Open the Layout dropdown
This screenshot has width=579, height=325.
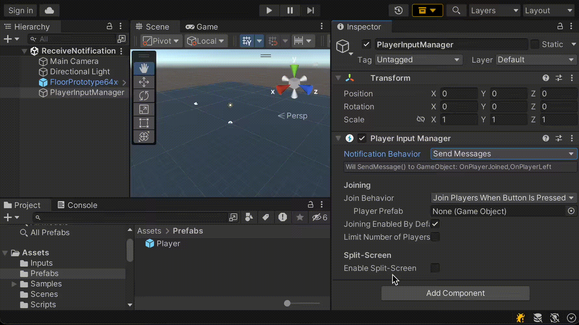[x=549, y=10]
